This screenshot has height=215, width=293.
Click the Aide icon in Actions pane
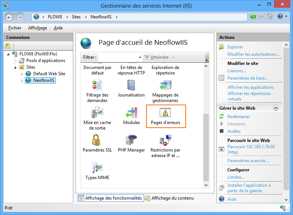coord(222,199)
